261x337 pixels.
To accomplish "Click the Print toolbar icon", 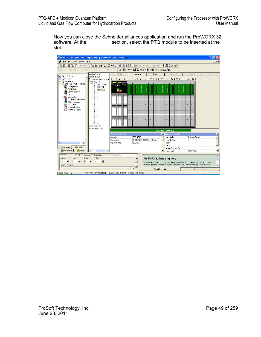I will (x=69, y=65).
